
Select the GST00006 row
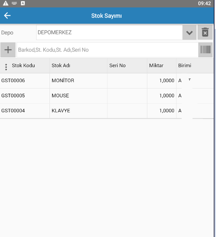pyautogui.click(x=107, y=81)
